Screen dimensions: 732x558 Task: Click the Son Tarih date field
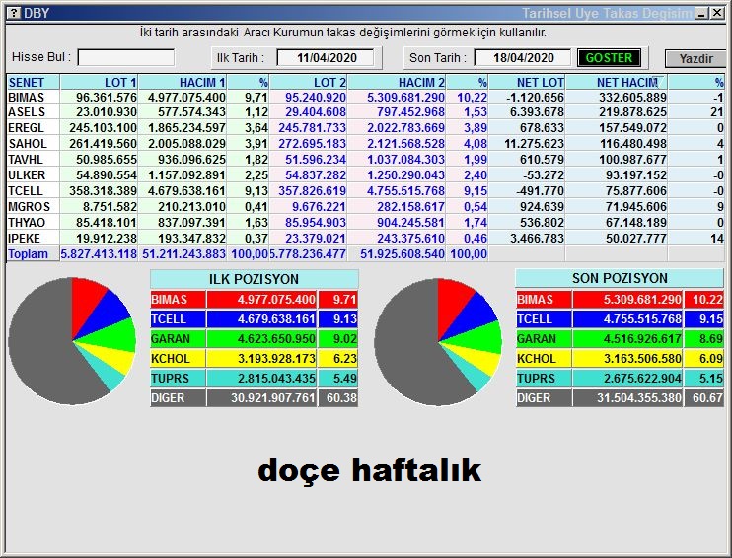coord(523,58)
